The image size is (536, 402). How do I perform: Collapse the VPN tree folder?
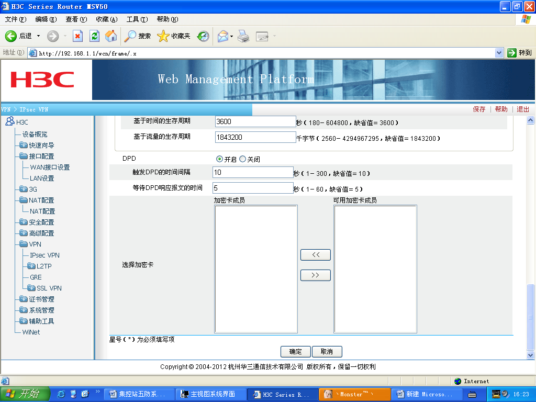[x=24, y=244]
